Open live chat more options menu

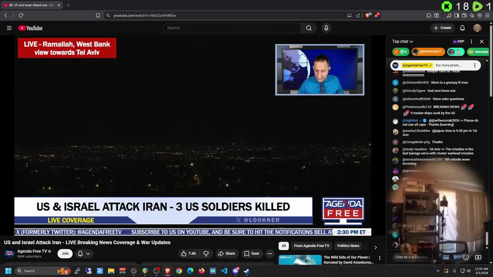click(471, 42)
